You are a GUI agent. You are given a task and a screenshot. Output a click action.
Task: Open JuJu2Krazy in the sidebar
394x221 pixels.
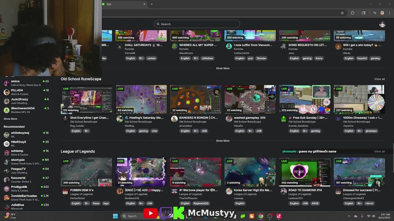click(26, 101)
